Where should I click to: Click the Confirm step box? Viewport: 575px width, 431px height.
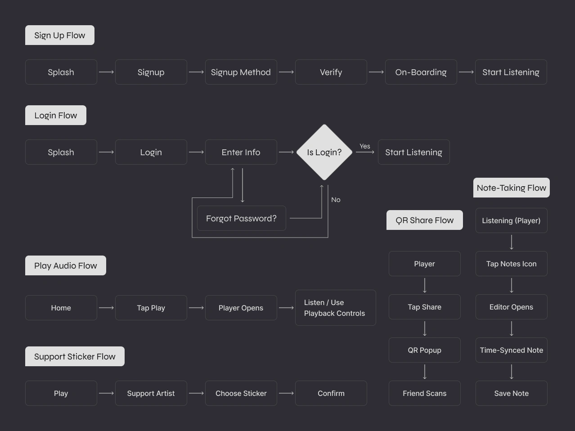[331, 393]
